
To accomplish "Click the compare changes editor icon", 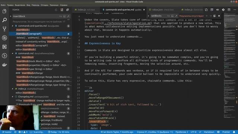I will tap(206, 10).
